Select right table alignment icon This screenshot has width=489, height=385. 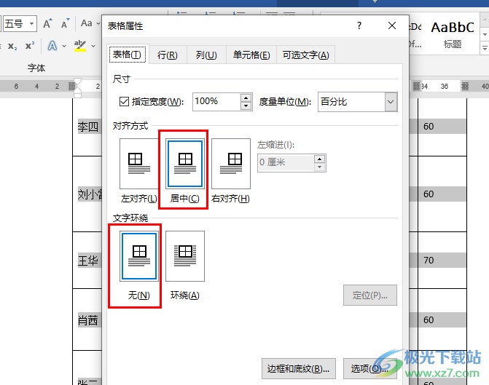point(231,164)
